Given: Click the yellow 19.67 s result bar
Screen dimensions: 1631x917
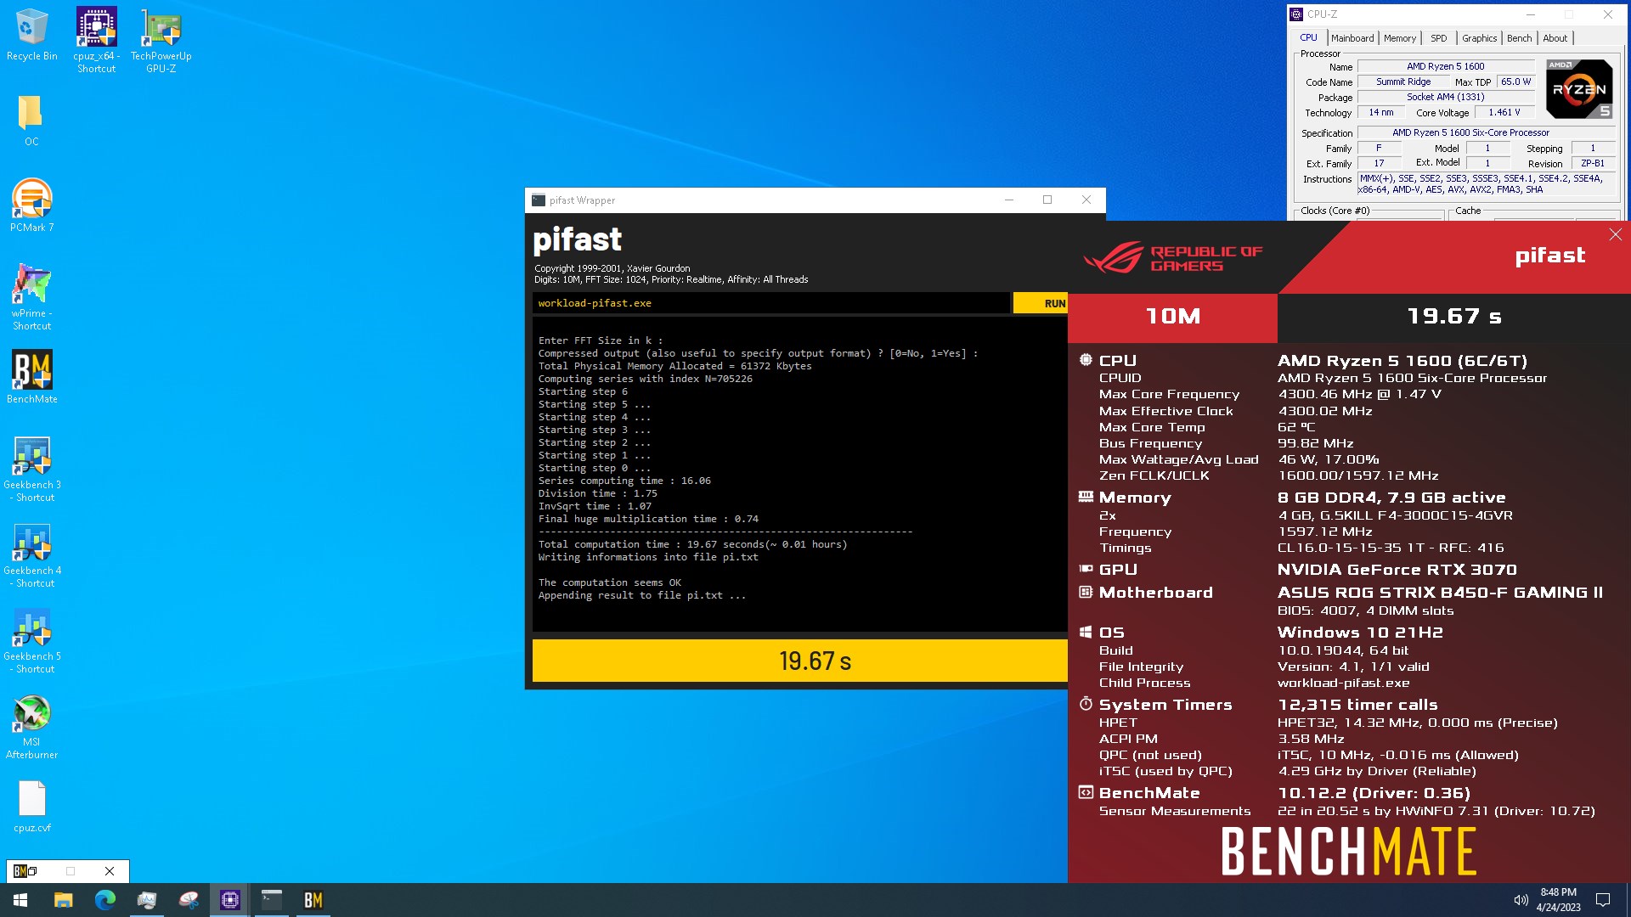Looking at the screenshot, I should (x=799, y=661).
